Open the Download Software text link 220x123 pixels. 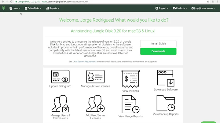pos(166,90)
